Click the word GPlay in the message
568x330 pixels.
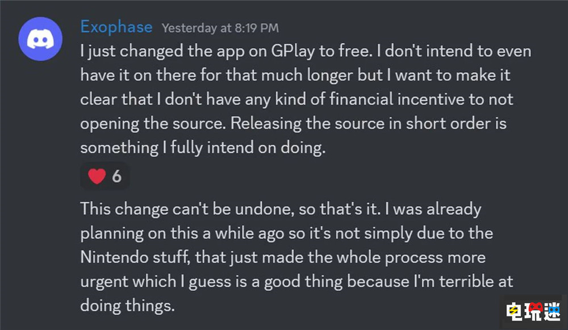293,52
